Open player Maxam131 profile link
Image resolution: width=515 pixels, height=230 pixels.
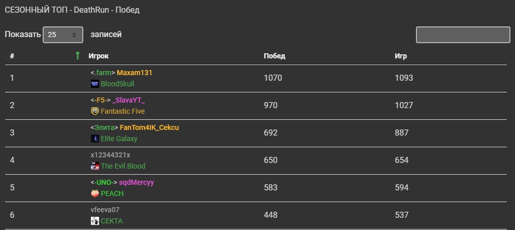135,73
